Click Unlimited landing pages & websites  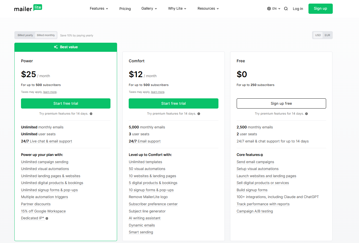[x=51, y=176]
